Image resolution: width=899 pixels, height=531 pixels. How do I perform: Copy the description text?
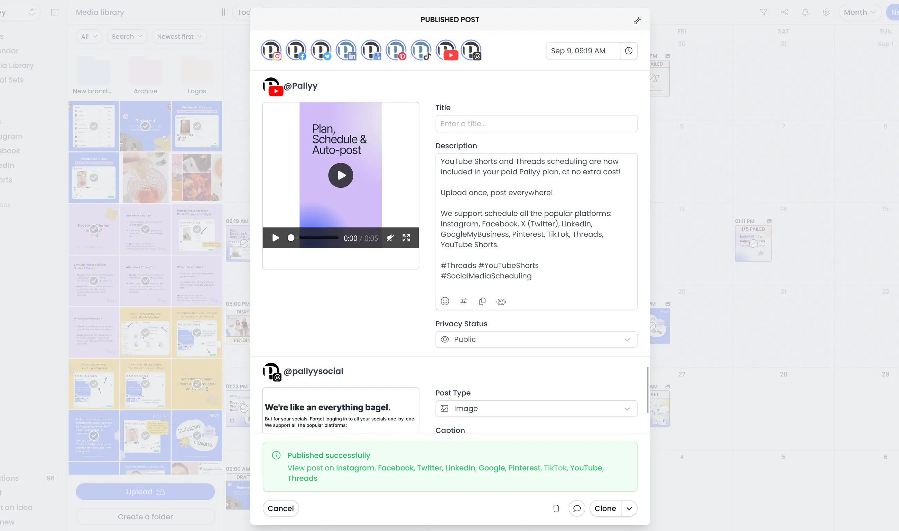tap(482, 301)
